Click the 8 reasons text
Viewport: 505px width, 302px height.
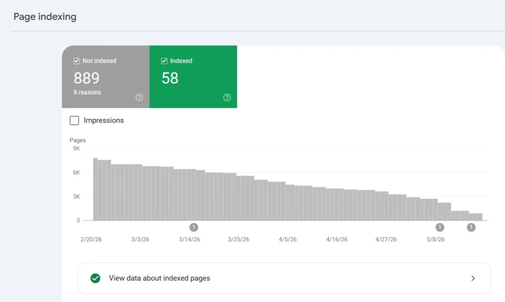(87, 92)
